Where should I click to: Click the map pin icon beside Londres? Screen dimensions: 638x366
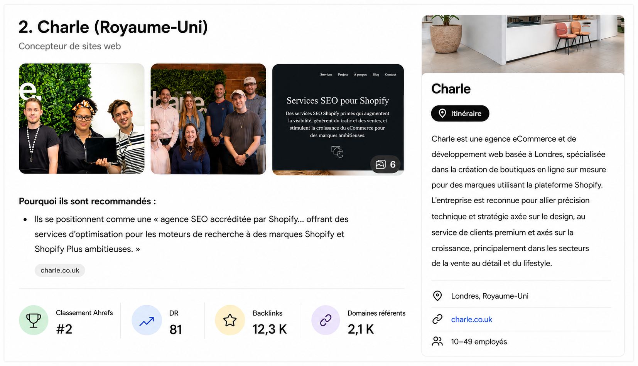(x=437, y=296)
